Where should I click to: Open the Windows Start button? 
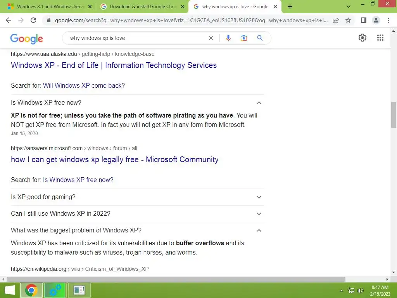coord(10,290)
